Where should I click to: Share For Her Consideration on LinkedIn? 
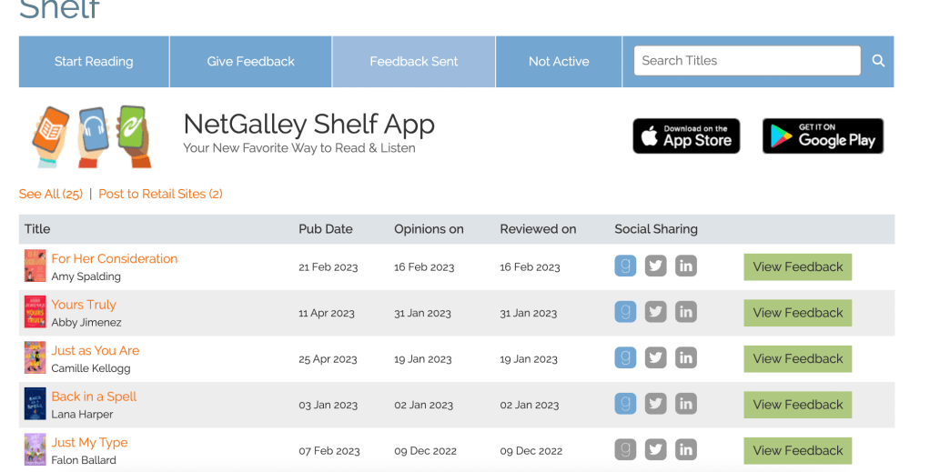[x=686, y=266]
